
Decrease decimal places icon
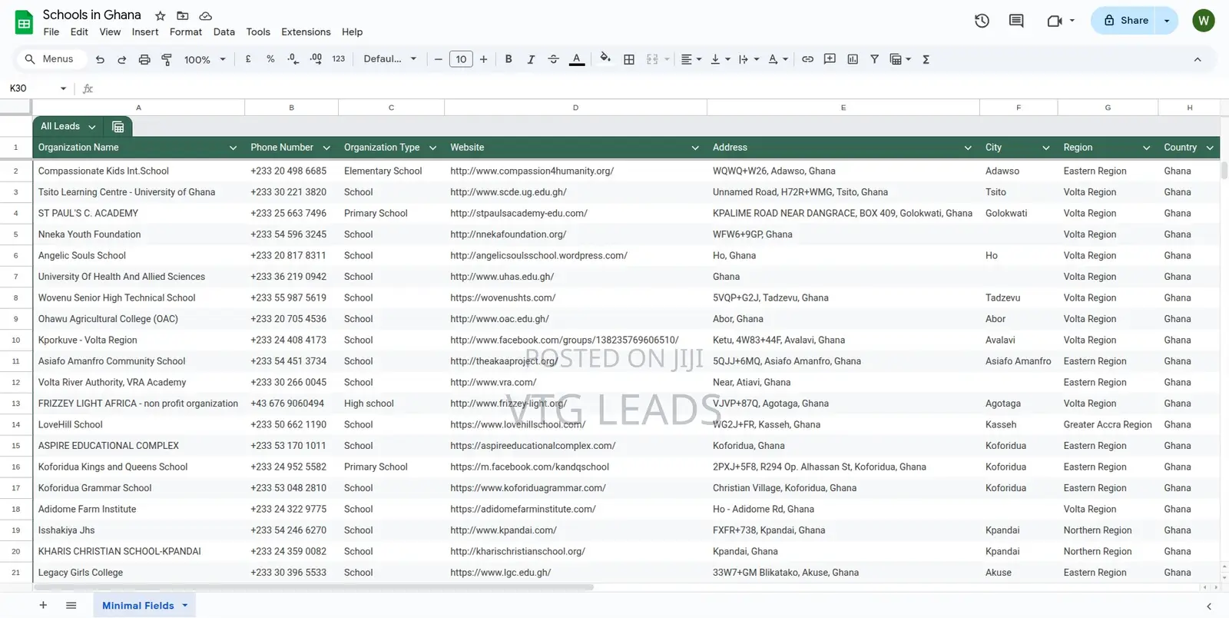293,59
